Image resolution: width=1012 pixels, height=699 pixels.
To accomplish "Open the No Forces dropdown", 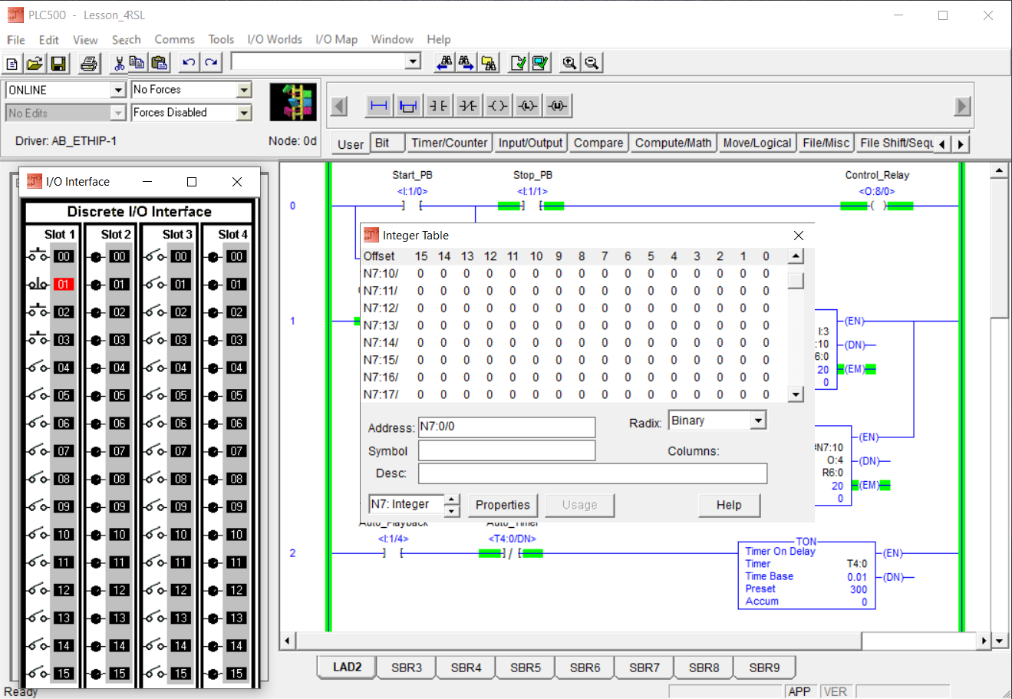I will [244, 90].
